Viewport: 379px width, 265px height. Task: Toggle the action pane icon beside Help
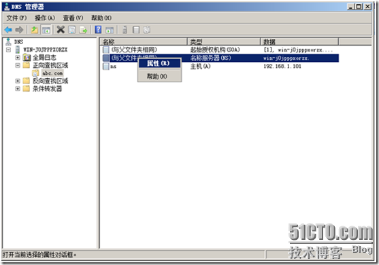coord(110,30)
